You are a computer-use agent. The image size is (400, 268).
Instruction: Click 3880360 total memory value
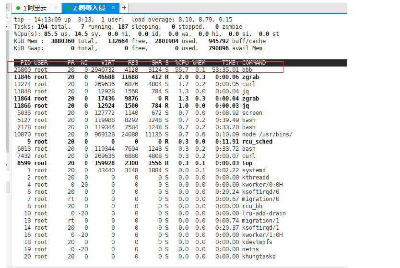(x=62, y=41)
